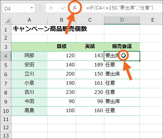This screenshot has height=139, width=163.
Task: Select column B header
Action: point(62,20)
